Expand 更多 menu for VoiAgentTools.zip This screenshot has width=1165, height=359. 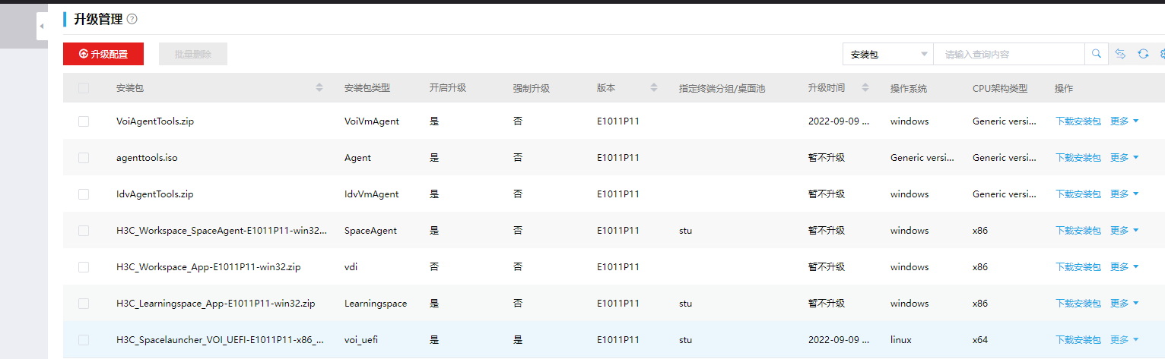(x=1125, y=121)
